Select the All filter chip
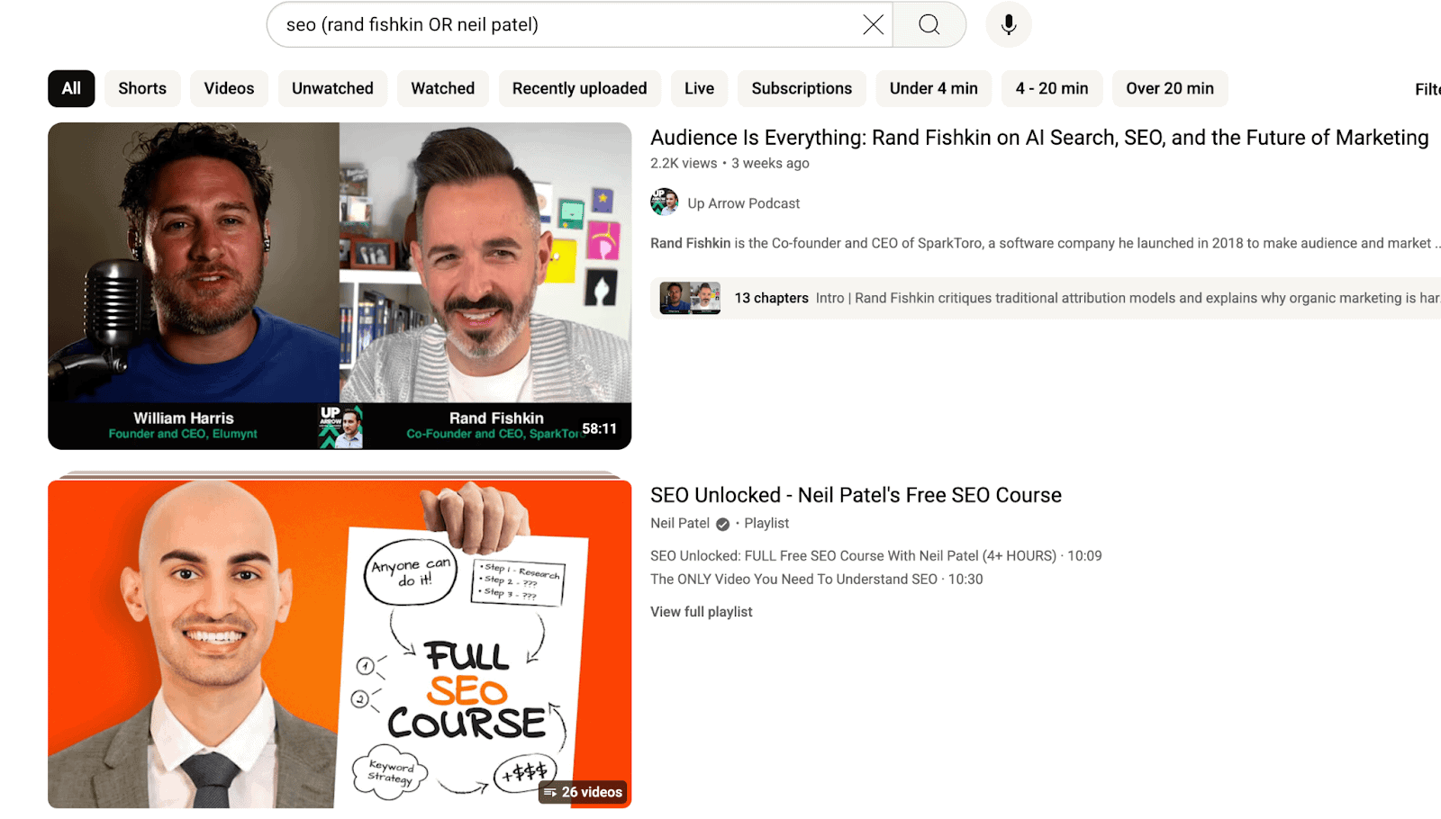Image resolution: width=1441 pixels, height=819 pixels. [x=71, y=88]
